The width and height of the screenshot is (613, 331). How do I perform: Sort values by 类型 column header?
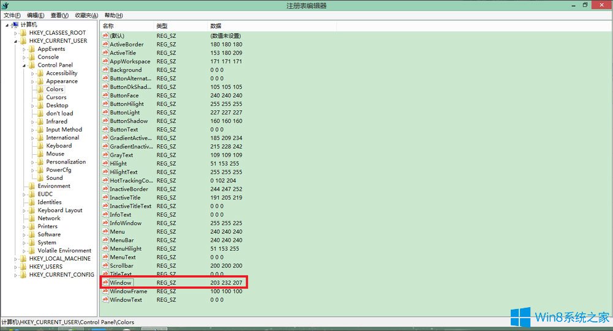(x=181, y=26)
